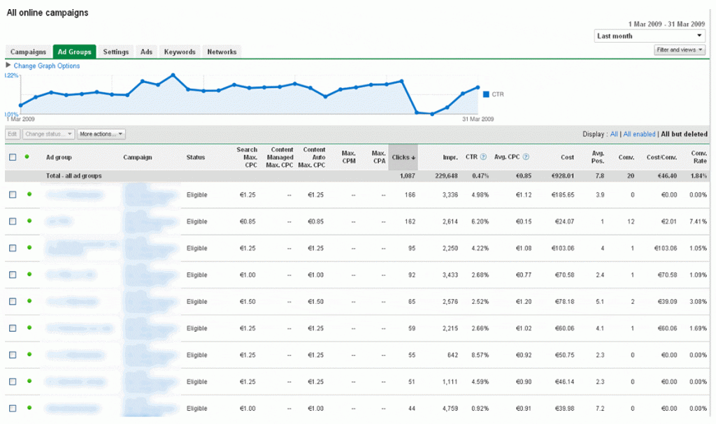Click the green status dot in header row
This screenshot has height=424, width=716.
click(x=27, y=156)
